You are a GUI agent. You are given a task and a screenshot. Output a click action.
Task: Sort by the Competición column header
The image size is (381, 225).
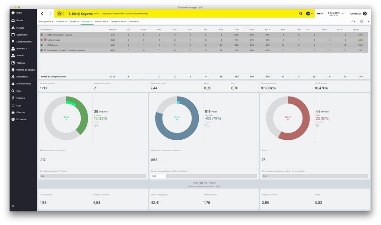46,29
